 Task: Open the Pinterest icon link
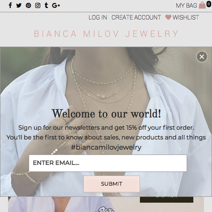(28, 6)
